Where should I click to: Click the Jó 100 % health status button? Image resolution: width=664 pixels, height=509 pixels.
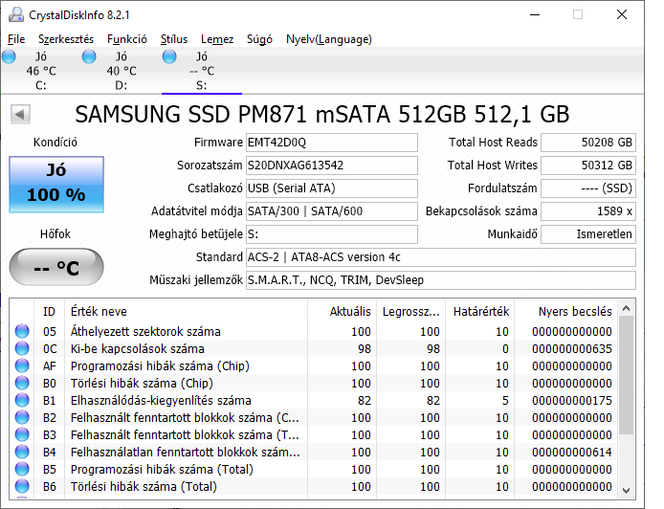(56, 185)
